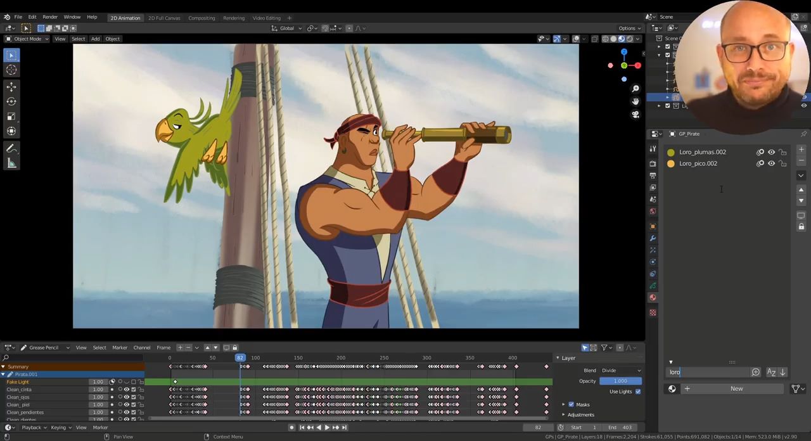Screen dimensions: 811x441
Task: Open the Render menu
Action: point(50,17)
